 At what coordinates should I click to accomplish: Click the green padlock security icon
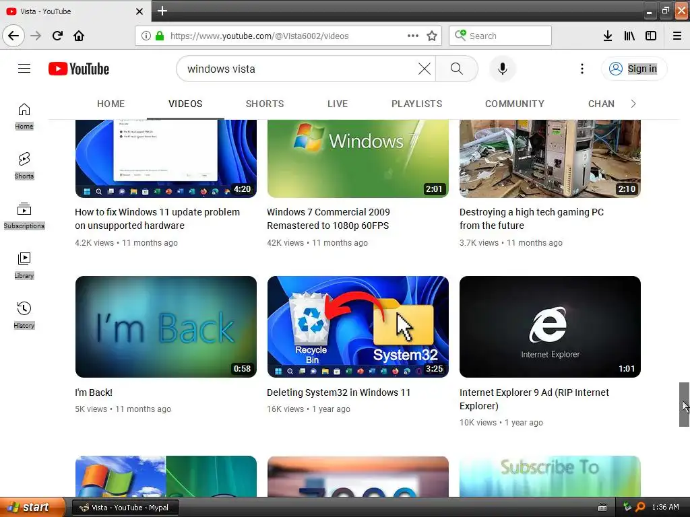click(160, 36)
